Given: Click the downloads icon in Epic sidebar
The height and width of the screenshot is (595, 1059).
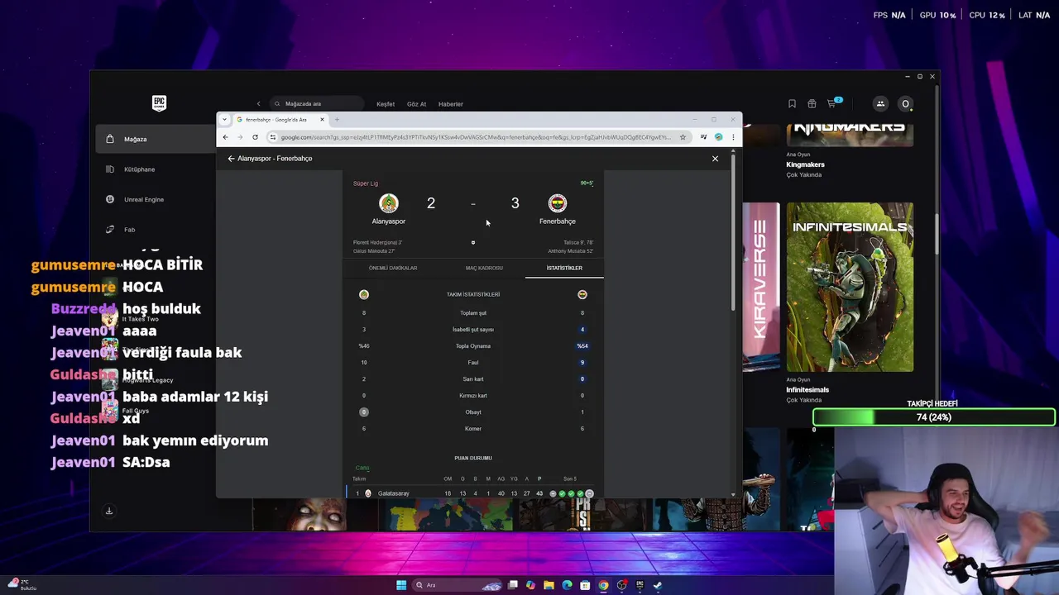Looking at the screenshot, I should click(x=108, y=511).
